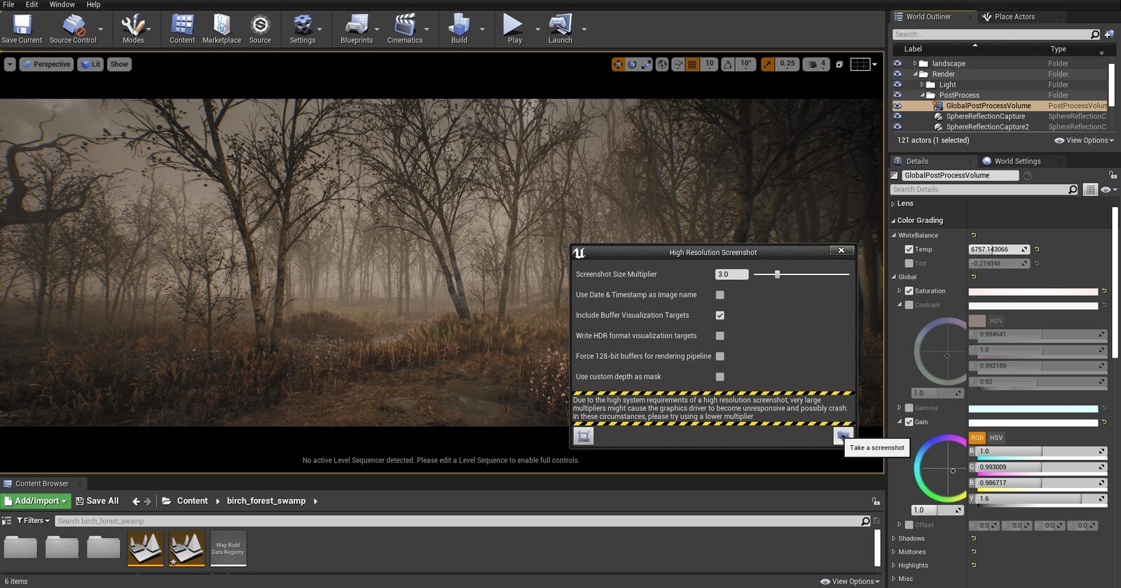
Task: Expand the Lens section
Action: [x=893, y=204]
